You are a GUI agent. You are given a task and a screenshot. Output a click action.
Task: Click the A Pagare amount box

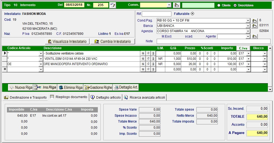(257, 133)
